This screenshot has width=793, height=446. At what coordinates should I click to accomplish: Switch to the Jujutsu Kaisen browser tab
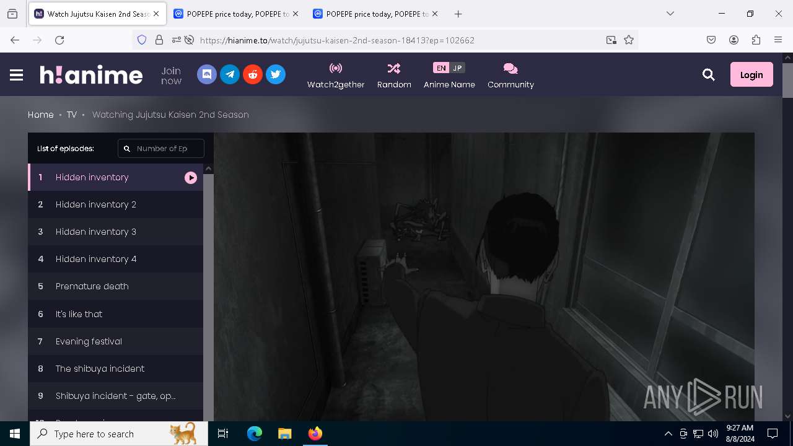tap(97, 14)
